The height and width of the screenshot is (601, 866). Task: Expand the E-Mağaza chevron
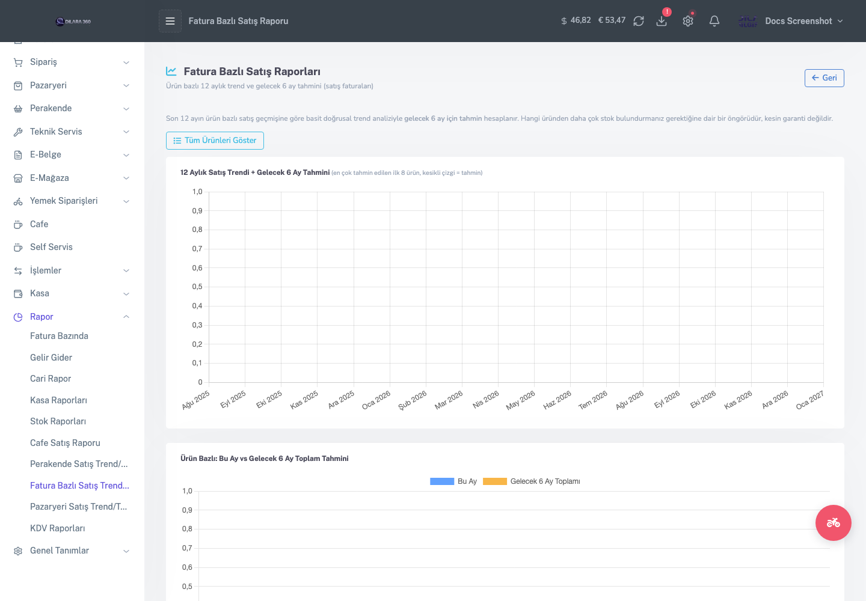point(126,178)
